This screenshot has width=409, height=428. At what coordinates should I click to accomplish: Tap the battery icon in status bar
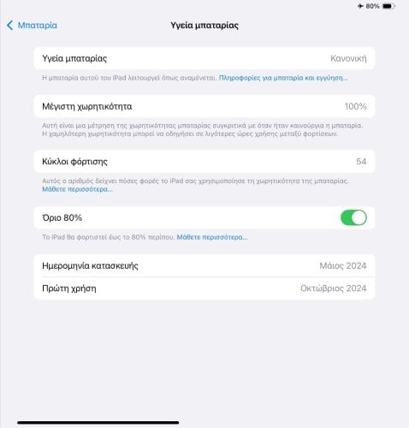[388, 6]
